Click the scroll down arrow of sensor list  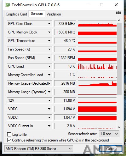click(119, 127)
